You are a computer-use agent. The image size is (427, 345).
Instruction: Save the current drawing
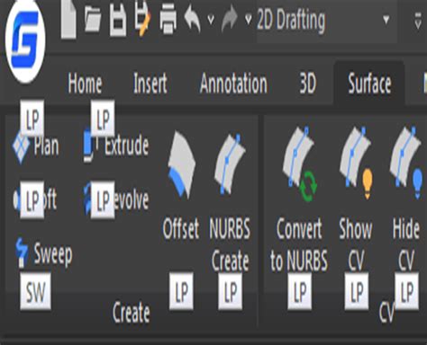[118, 21]
